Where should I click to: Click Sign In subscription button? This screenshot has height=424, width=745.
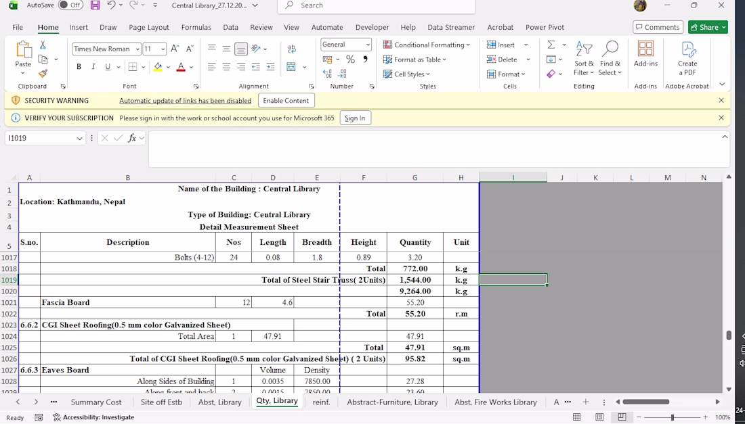click(x=355, y=118)
